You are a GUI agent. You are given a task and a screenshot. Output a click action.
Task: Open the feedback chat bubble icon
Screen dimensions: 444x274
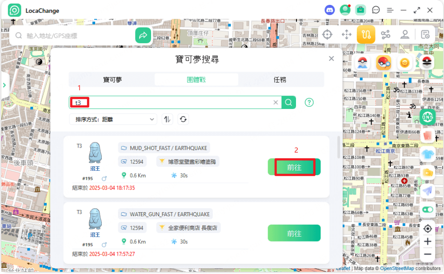coord(376,11)
